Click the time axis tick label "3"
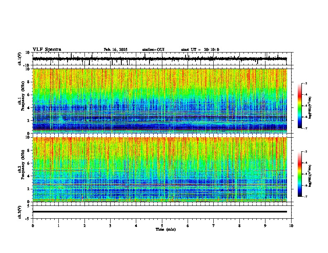328x253 pixels. click(110, 226)
